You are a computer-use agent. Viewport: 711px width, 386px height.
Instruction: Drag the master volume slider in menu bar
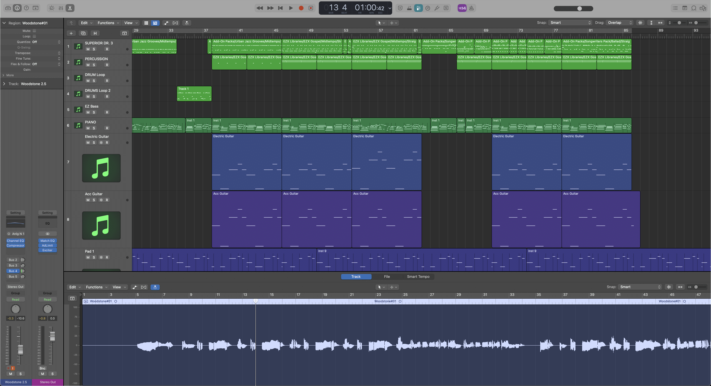579,9
